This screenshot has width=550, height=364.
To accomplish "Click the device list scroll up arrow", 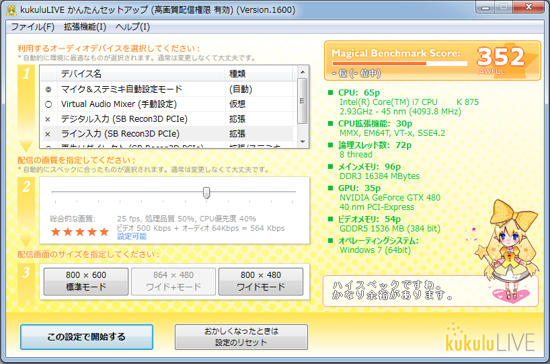I will [303, 72].
